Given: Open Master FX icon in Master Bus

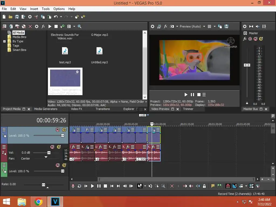Looking at the screenshot, I should (245, 39).
